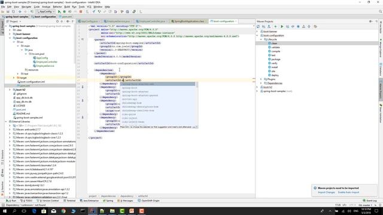
Task: Open EmployeeController in the Project tree
Action: pos(47,62)
